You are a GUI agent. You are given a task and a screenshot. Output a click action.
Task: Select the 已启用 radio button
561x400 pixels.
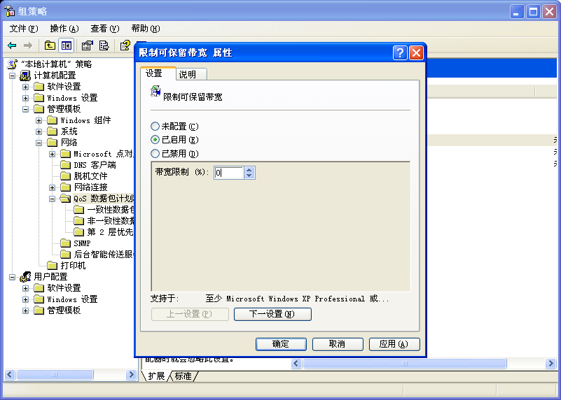(x=155, y=140)
